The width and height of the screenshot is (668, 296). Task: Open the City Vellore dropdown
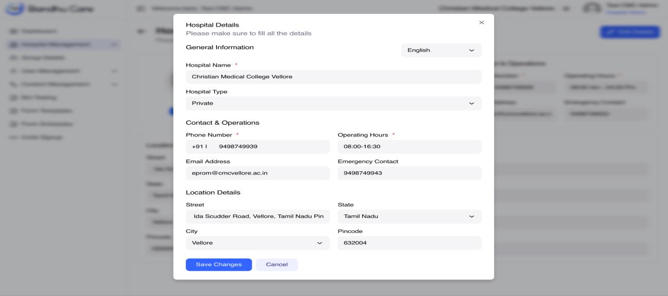tap(258, 243)
